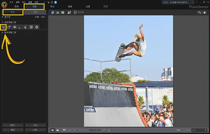Click the Paste button at panel bottom
Image resolution: width=210 pixels, height=134 pixels.
point(35,125)
